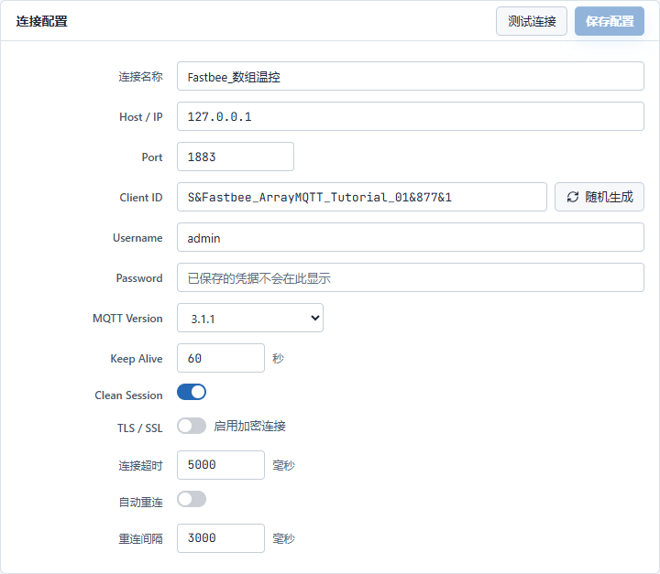Click the 毫秒 unit after 重连间隔
This screenshot has height=574, width=660.
283,538
